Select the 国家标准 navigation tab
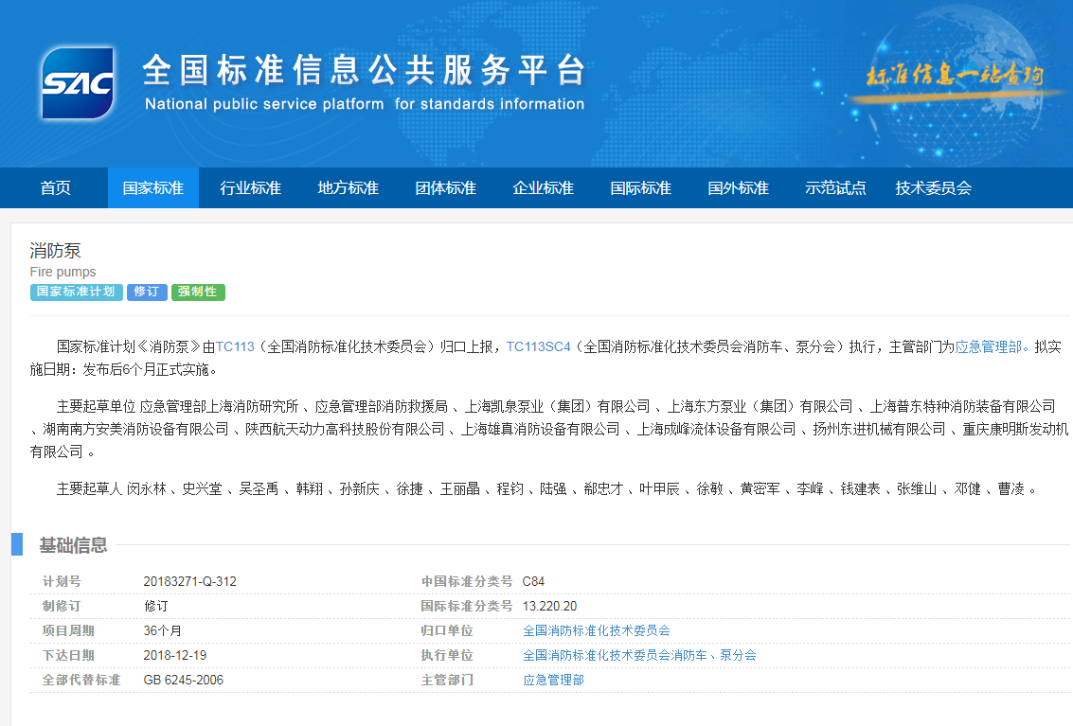Viewport: 1073px width, 726px height. (153, 187)
